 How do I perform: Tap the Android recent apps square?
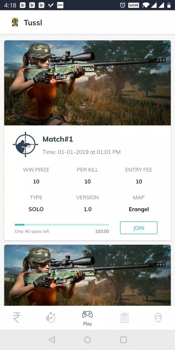[123, 340]
